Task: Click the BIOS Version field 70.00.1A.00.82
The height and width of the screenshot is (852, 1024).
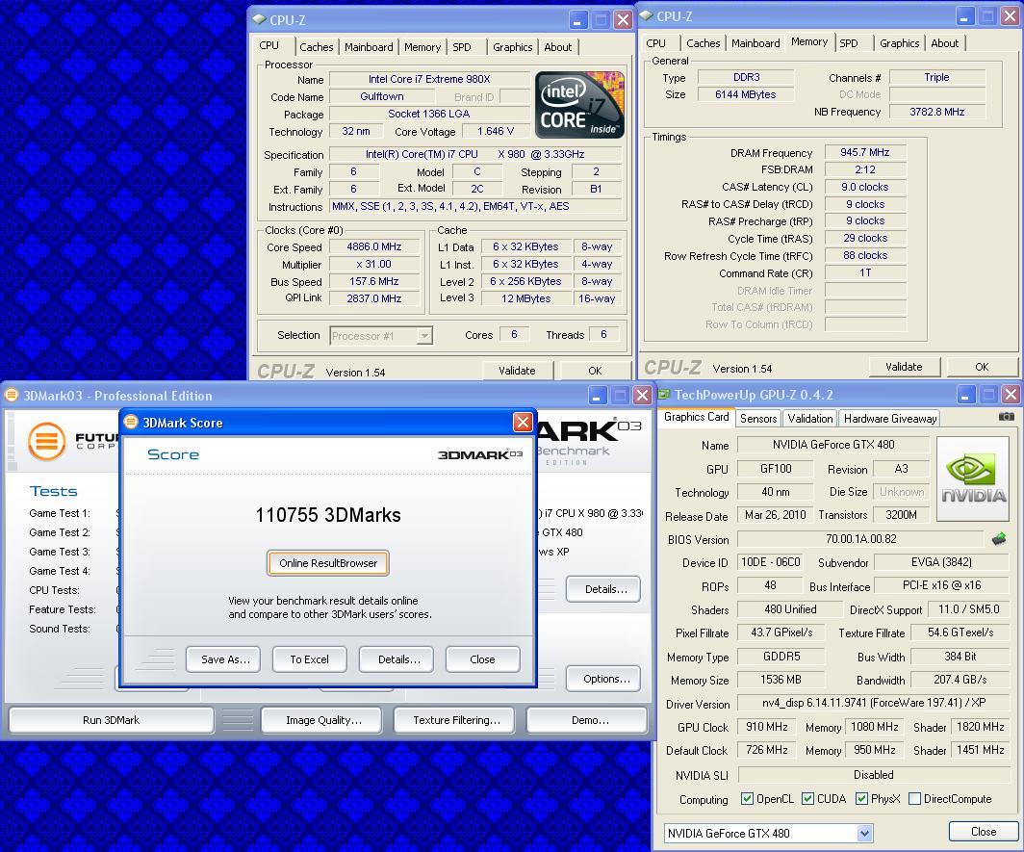Action: [x=860, y=539]
